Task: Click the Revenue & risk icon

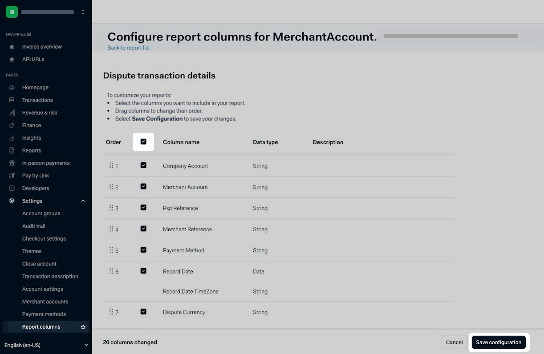Action: tap(12, 113)
